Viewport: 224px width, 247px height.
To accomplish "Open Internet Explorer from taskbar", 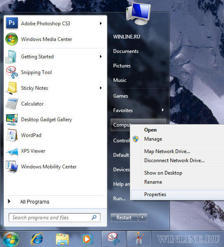I will pyautogui.click(x=37, y=239).
